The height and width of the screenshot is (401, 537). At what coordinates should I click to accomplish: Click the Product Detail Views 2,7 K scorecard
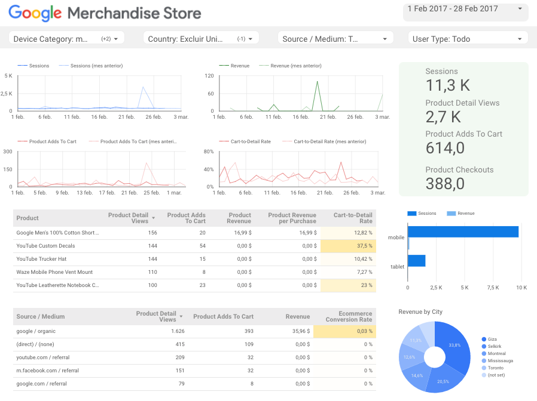pos(462,112)
